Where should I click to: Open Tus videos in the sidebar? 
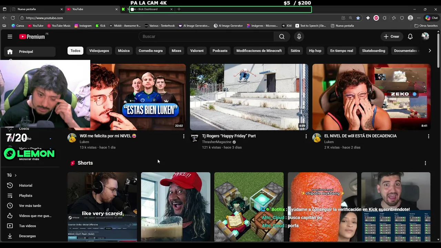click(27, 226)
